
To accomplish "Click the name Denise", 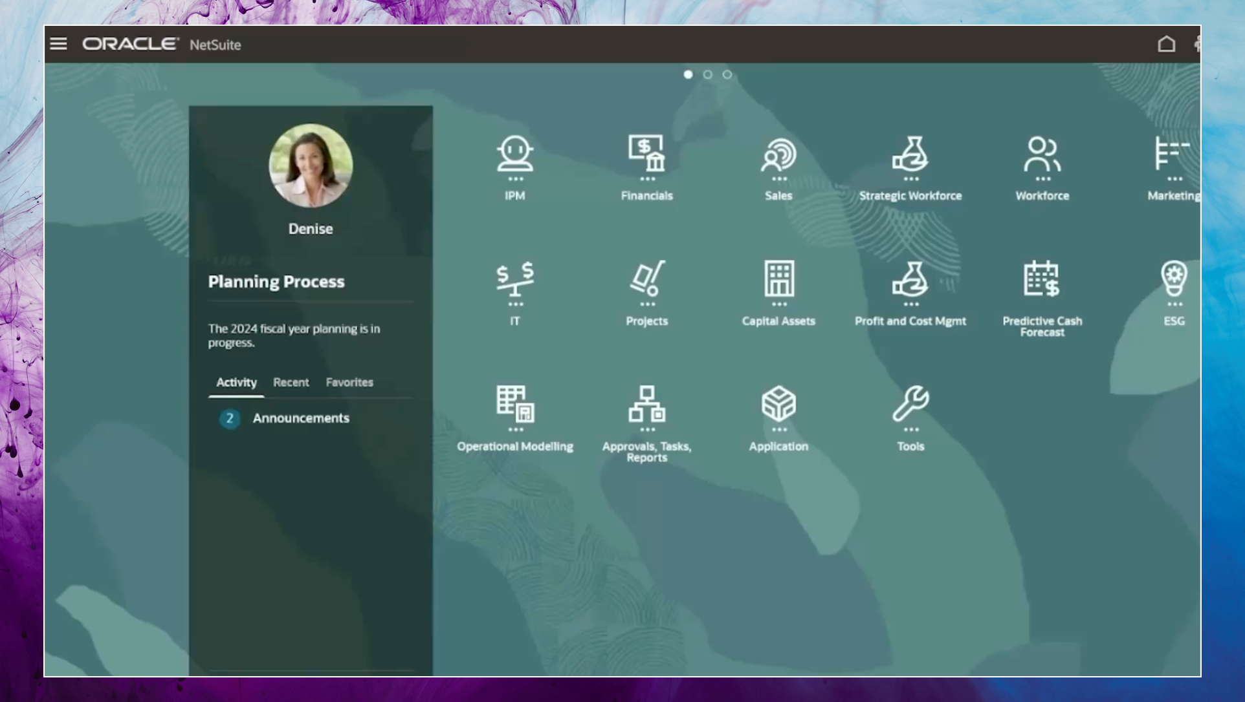I will point(311,229).
